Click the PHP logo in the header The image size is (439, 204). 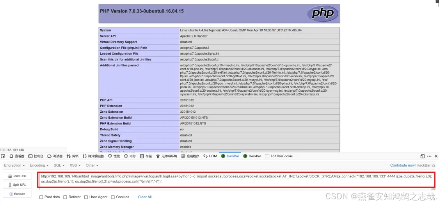point(322,13)
